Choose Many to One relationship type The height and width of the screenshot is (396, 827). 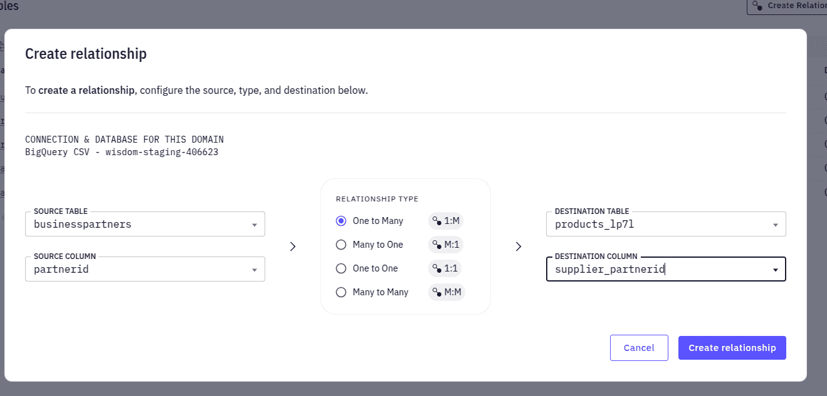coord(341,245)
